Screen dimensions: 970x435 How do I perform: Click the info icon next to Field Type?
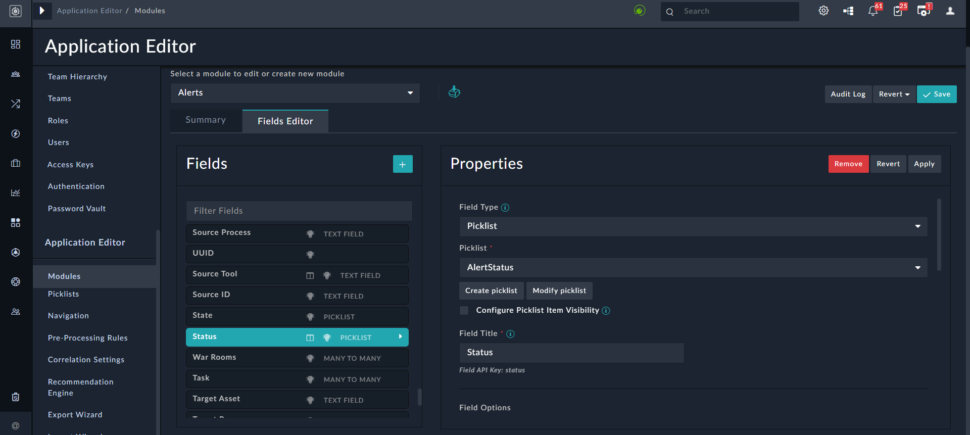tap(505, 208)
